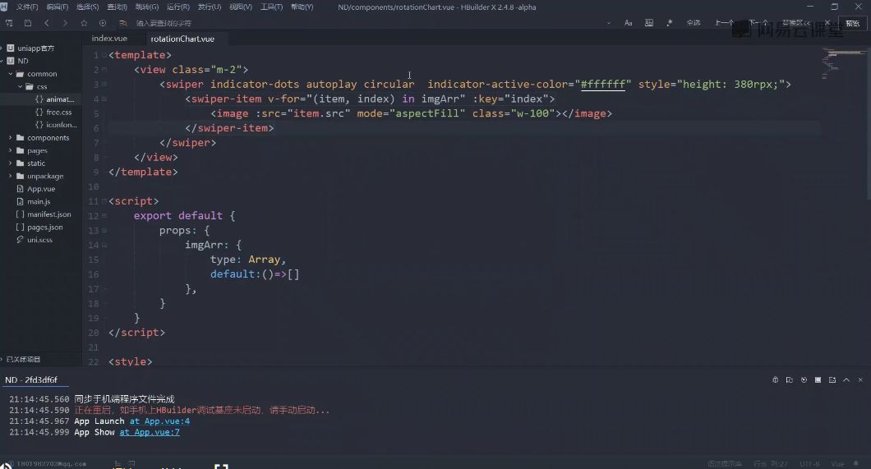
Task: Click the forward navigation arrow
Action: pos(65,23)
